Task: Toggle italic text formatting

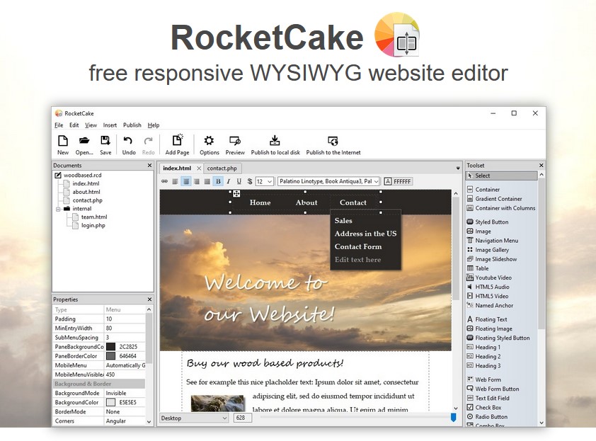Action: [228, 181]
